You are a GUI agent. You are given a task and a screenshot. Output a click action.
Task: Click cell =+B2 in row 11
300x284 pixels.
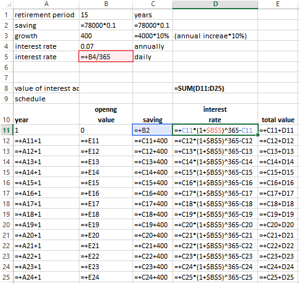point(152,130)
